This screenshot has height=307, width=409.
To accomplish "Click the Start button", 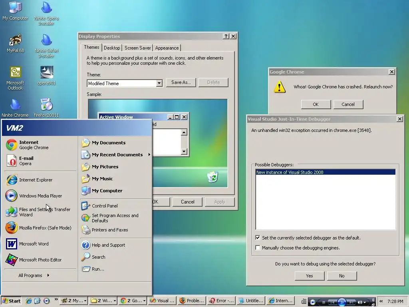I will [x=11, y=301].
